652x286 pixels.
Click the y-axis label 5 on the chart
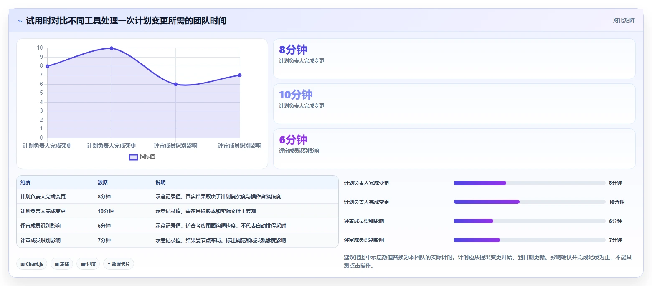click(41, 93)
